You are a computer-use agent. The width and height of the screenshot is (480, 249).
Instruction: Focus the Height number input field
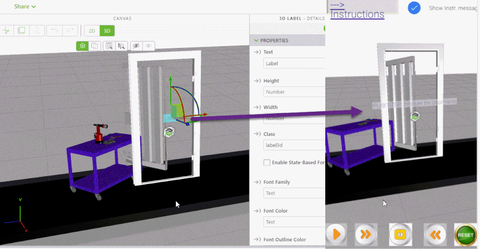coord(294,92)
